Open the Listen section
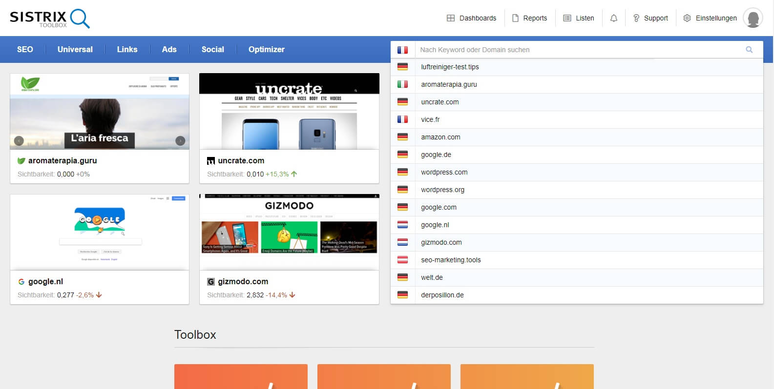 (x=579, y=18)
